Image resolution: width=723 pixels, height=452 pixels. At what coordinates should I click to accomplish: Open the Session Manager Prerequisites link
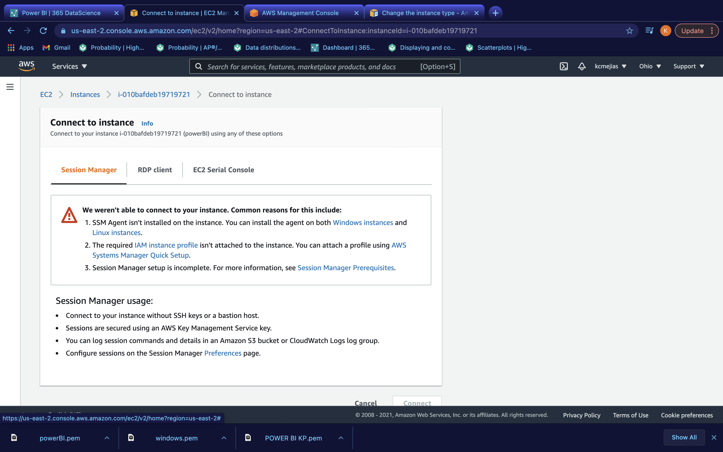click(345, 267)
